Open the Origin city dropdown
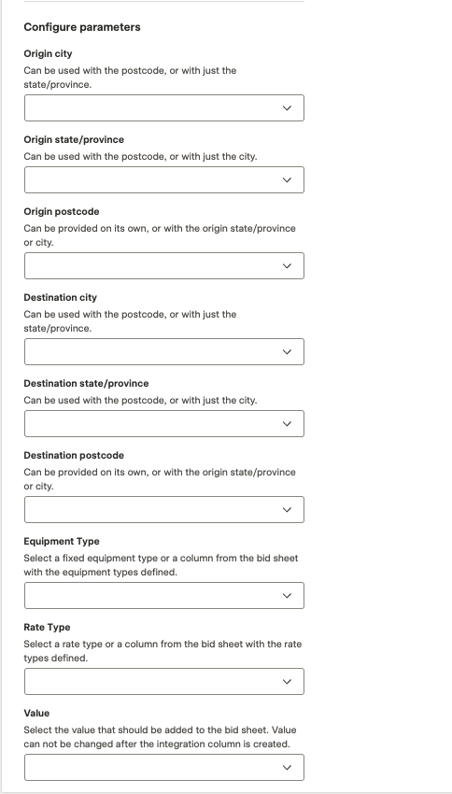Screen dimensions: 452x794 tap(164, 107)
